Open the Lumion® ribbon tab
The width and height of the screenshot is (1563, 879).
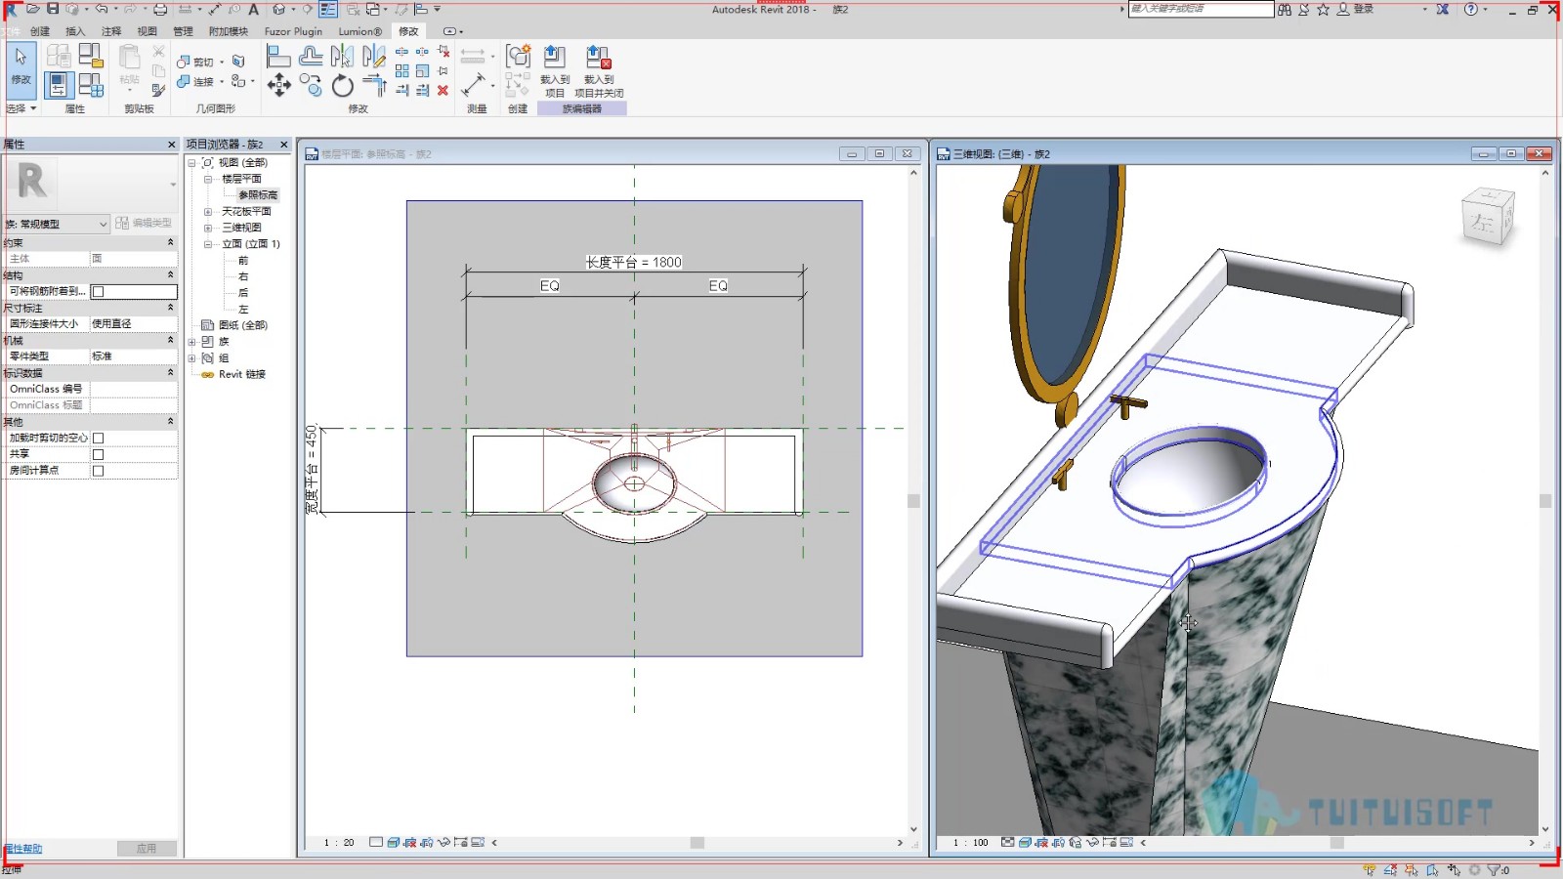[x=359, y=31]
